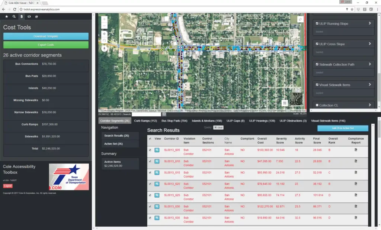Click the Export Costs button
The height and width of the screenshot is (230, 381).
[46, 45]
